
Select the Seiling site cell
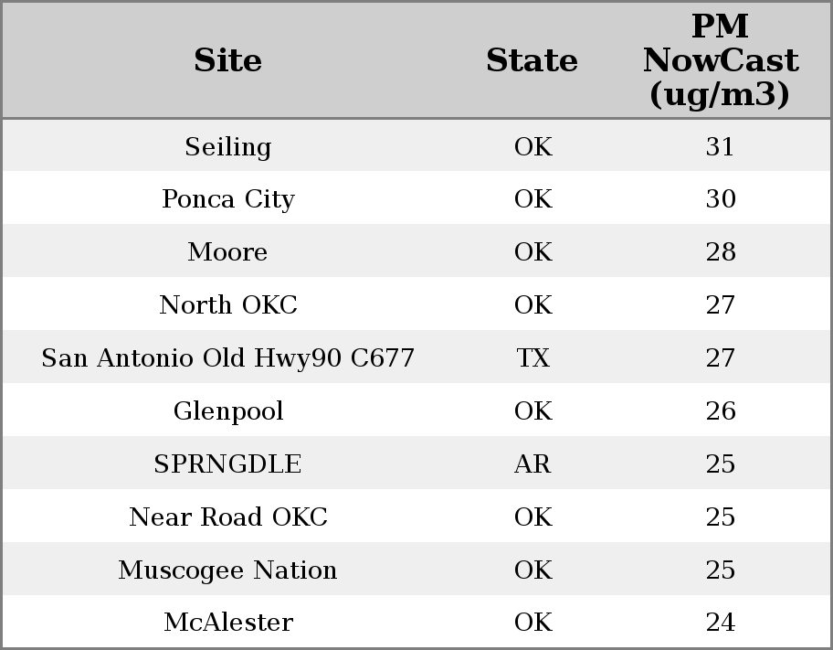point(227,146)
